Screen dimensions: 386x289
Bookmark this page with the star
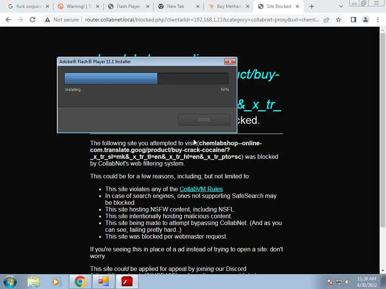pyautogui.click(x=339, y=20)
